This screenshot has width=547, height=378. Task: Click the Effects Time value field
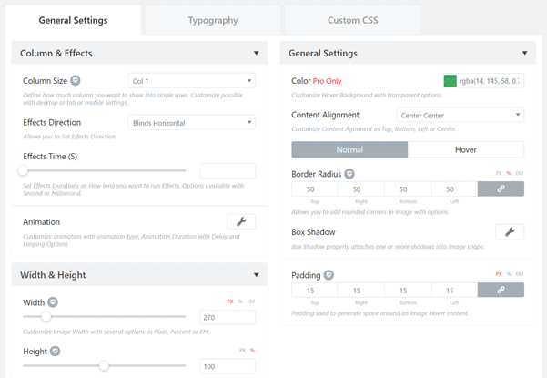(228, 171)
